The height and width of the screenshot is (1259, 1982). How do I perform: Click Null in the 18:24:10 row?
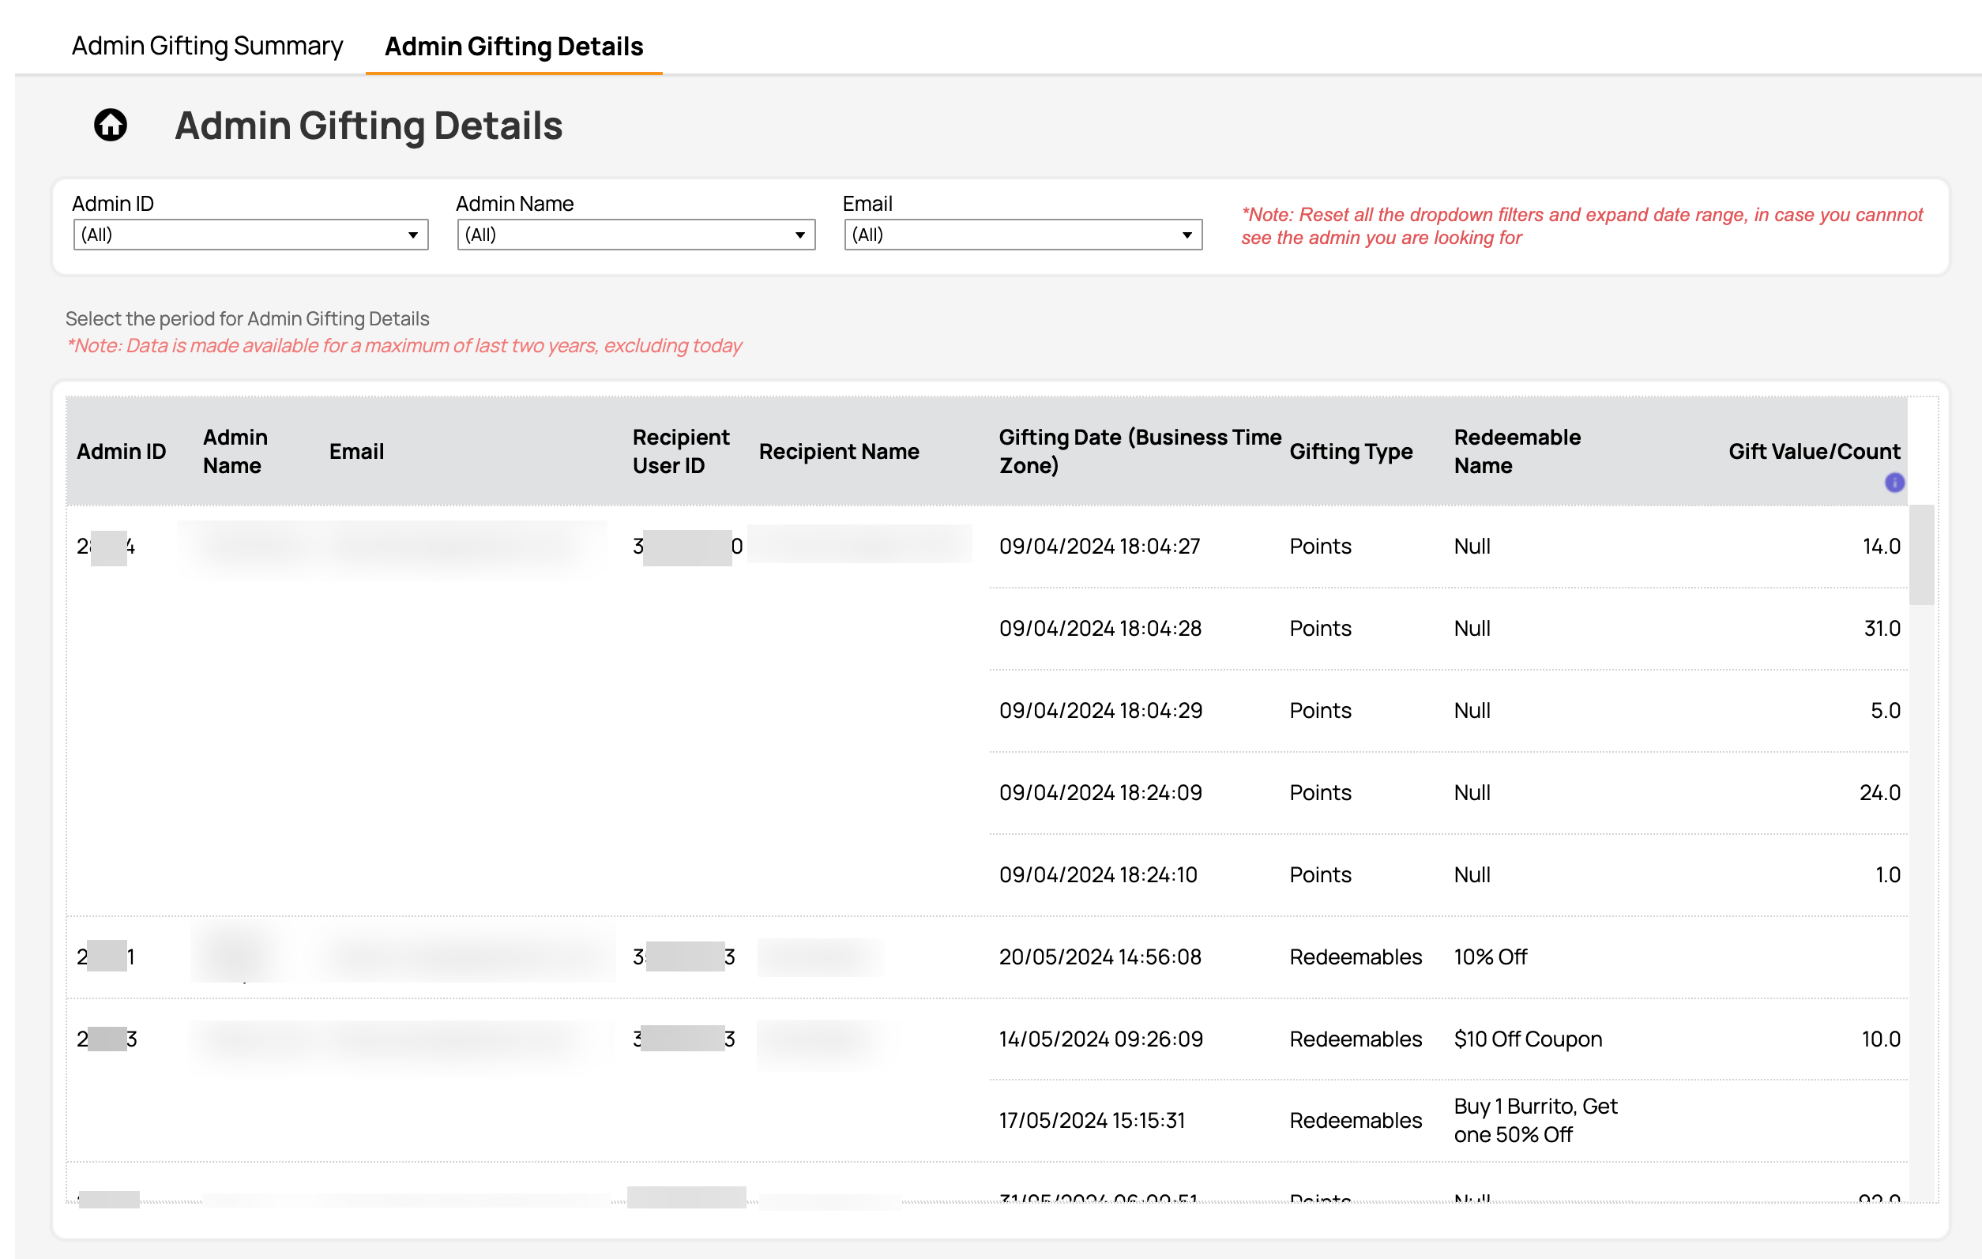(1472, 874)
